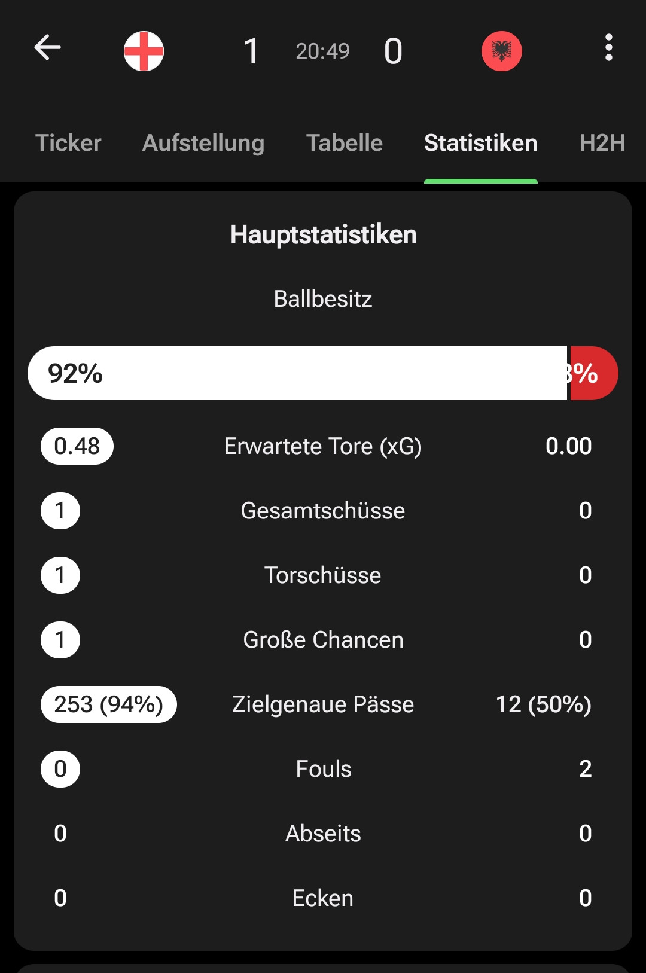646x973 pixels.
Task: Tap the 92% Ballbesitz possession bar
Action: tap(297, 373)
